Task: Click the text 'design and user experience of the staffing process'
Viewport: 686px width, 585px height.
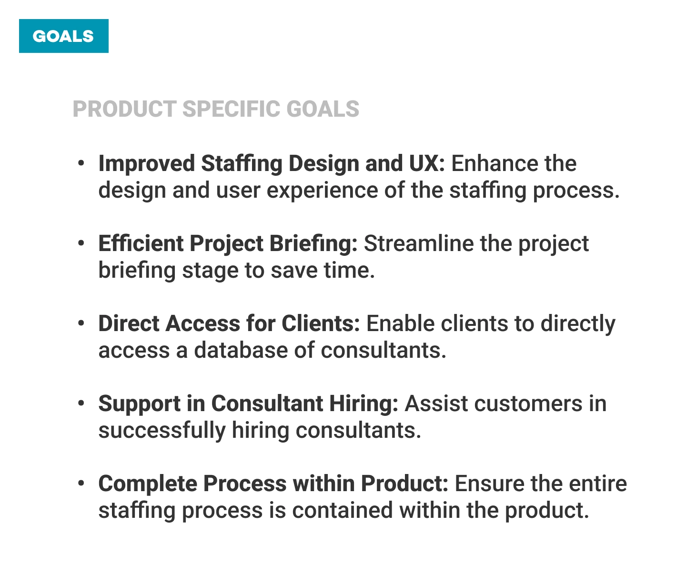Action: (x=359, y=191)
